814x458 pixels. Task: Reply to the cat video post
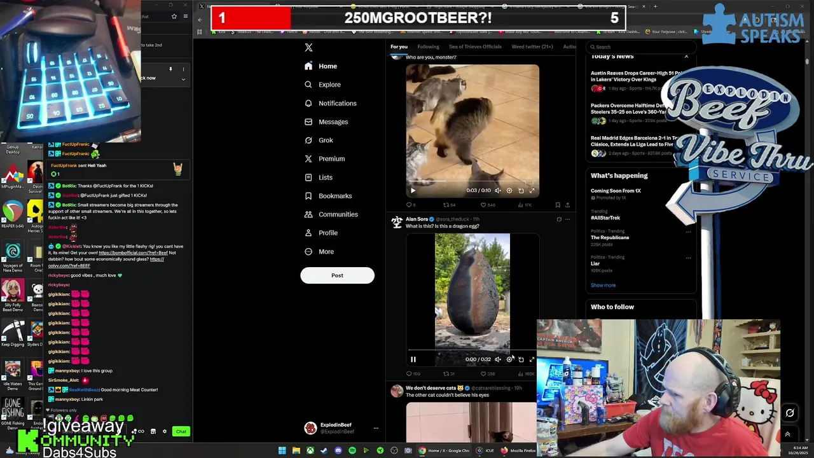point(411,205)
